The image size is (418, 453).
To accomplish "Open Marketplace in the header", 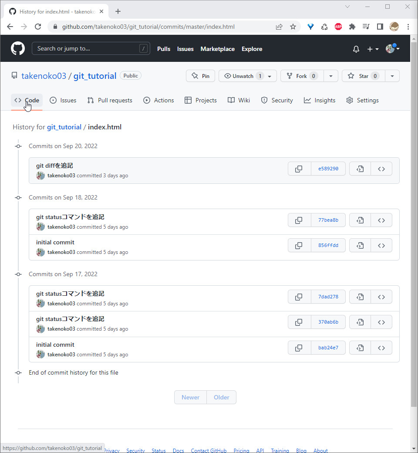I will tap(218, 49).
